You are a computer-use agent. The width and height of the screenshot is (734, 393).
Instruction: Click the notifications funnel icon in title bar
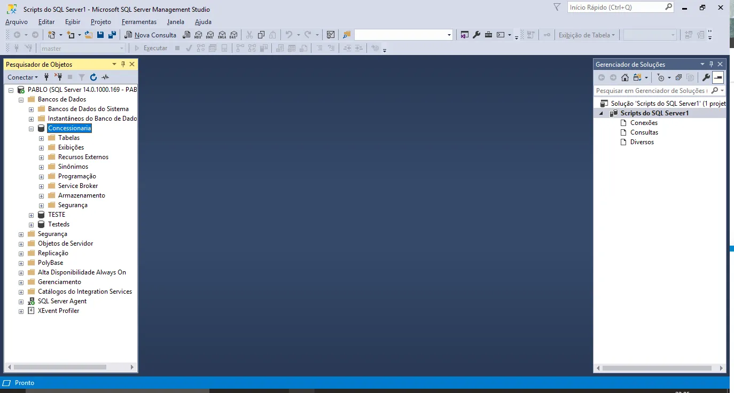pos(557,7)
